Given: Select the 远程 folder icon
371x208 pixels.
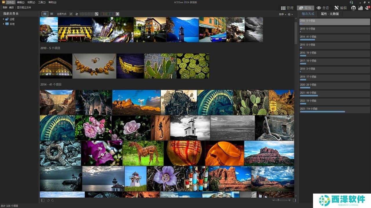Looking at the screenshot, I should click(7, 19).
